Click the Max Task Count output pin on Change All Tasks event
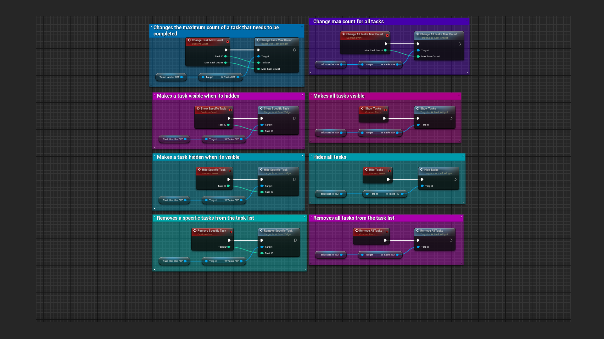The height and width of the screenshot is (339, 604). click(x=385, y=50)
